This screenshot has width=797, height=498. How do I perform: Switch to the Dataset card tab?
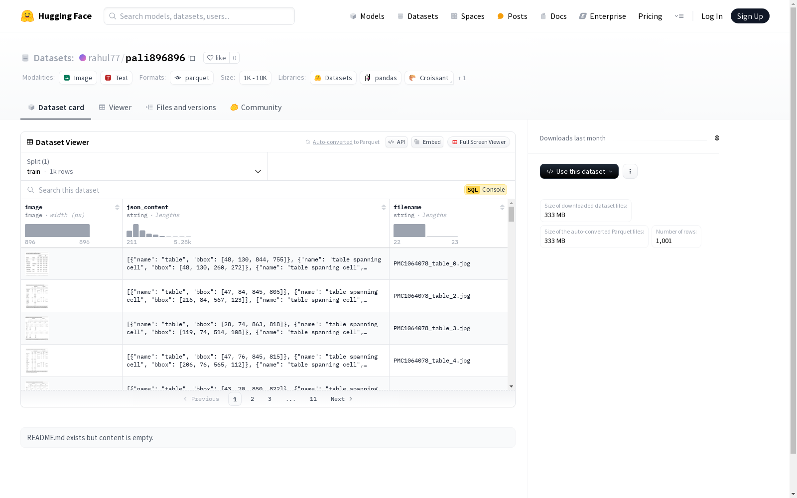(x=56, y=108)
